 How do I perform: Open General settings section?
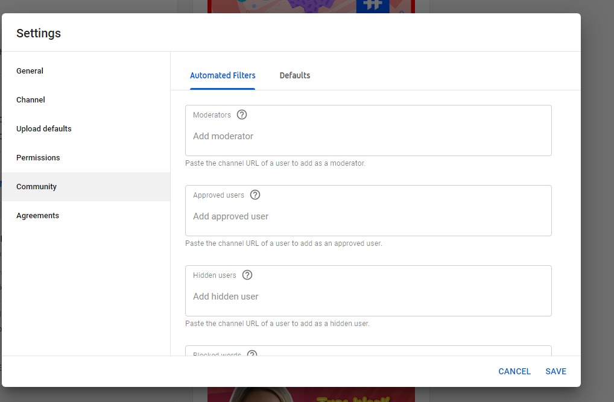point(86,71)
